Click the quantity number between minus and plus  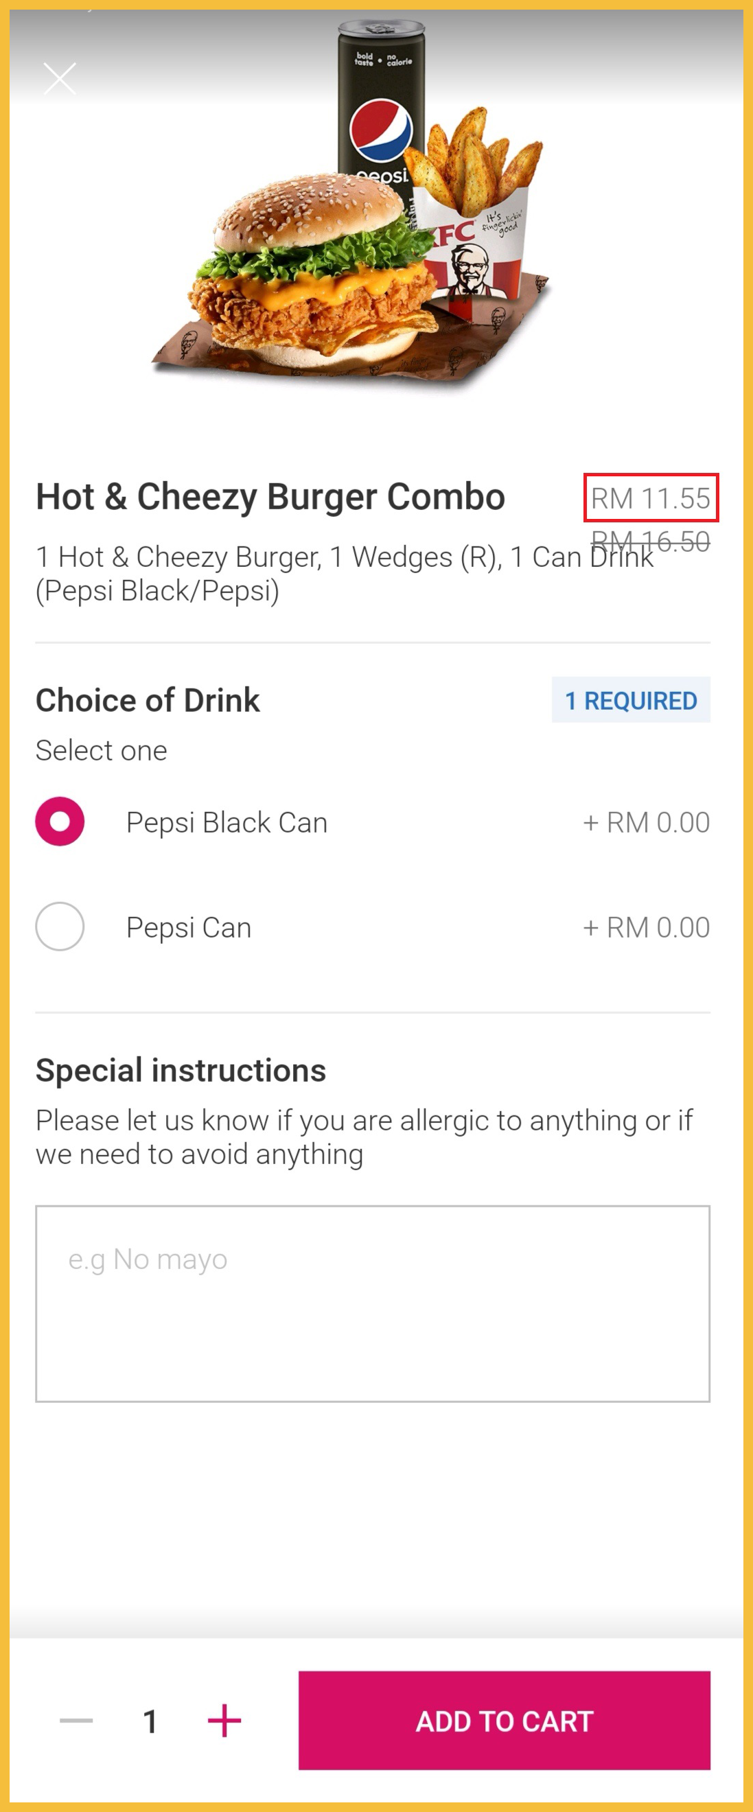click(x=150, y=1721)
